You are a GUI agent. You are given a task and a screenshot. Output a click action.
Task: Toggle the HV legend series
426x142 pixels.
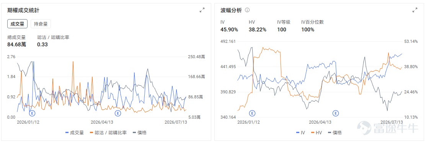click(x=317, y=133)
